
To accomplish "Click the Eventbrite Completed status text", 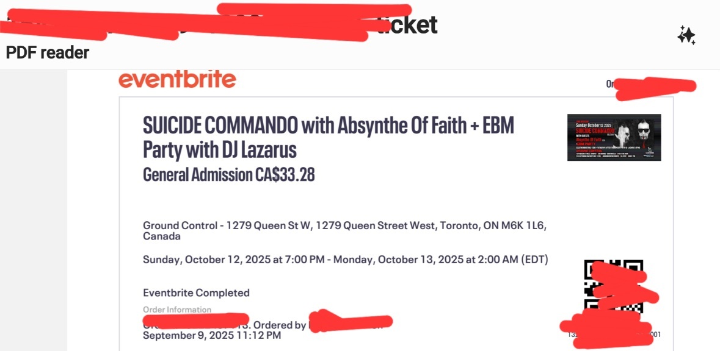I will click(196, 292).
